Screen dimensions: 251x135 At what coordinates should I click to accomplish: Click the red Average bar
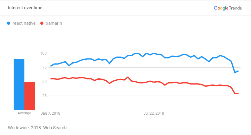coord(30,96)
